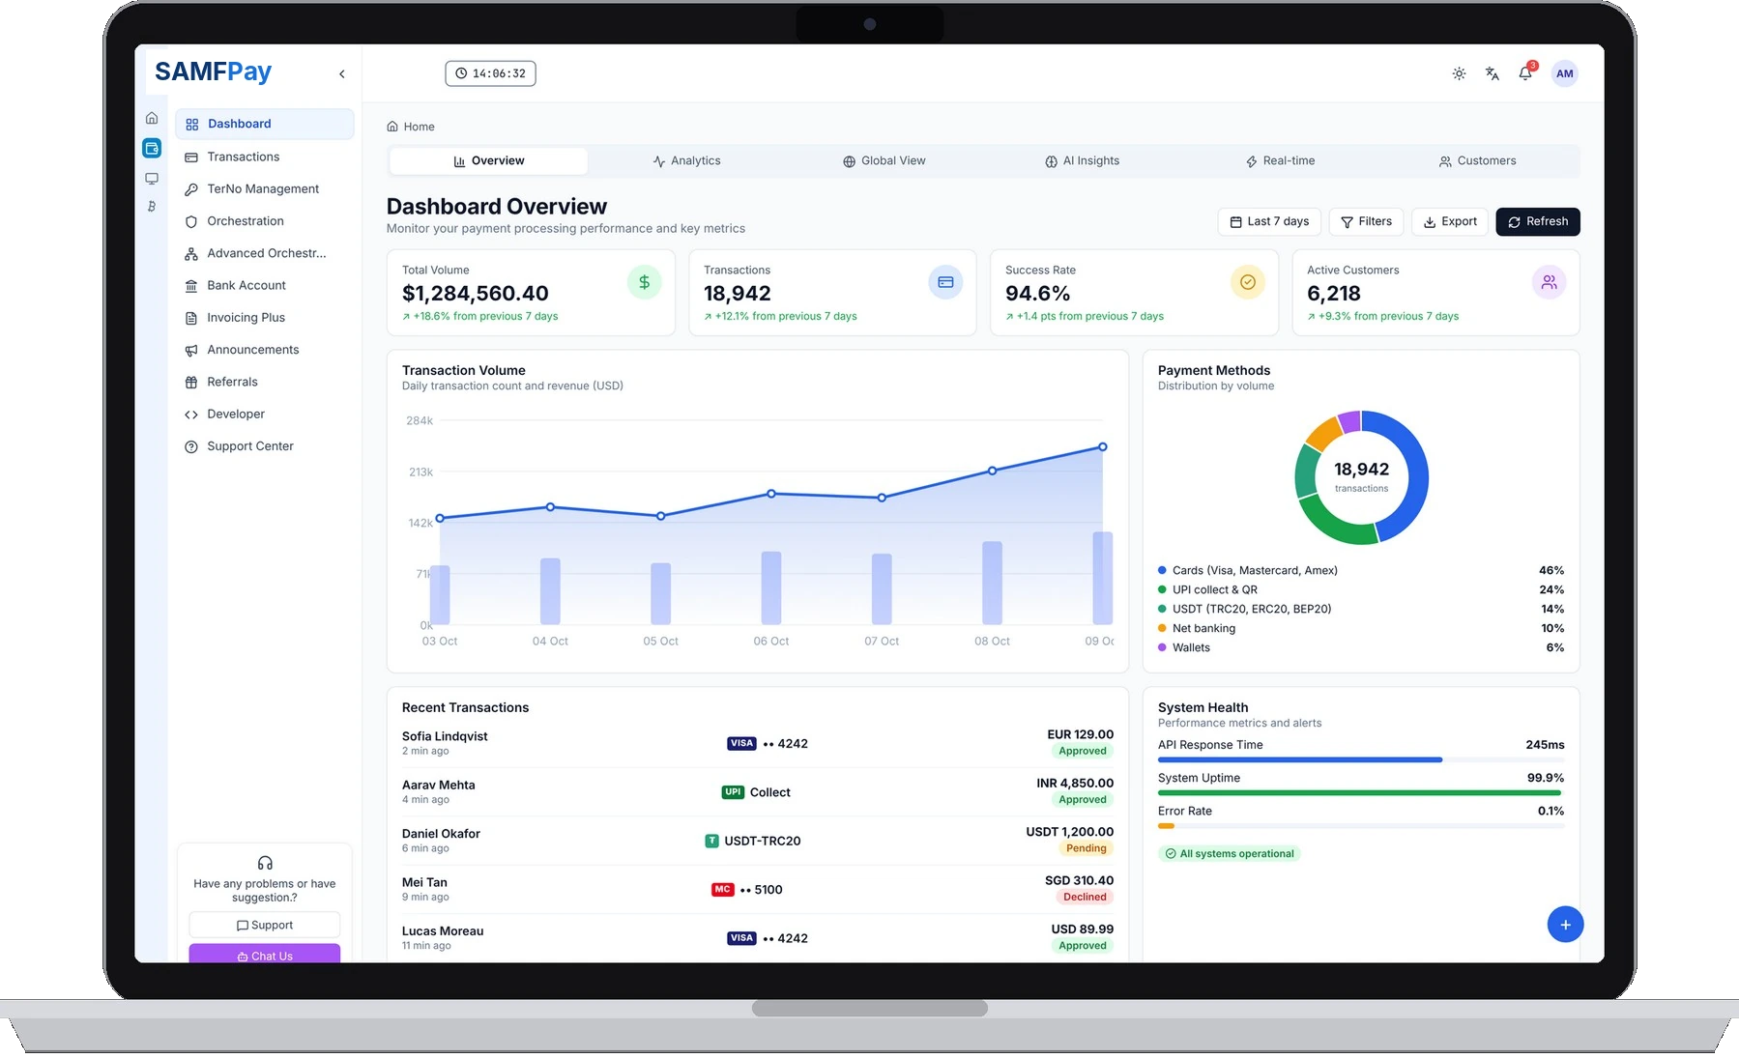Image resolution: width=1739 pixels, height=1058 pixels.
Task: Click the users icon on Active Customers card
Action: [x=1550, y=282]
